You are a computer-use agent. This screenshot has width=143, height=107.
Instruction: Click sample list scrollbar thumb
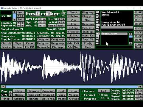pyautogui.click(x=130, y=37)
